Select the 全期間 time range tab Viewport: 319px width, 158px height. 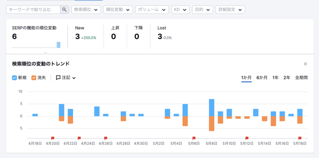point(301,78)
